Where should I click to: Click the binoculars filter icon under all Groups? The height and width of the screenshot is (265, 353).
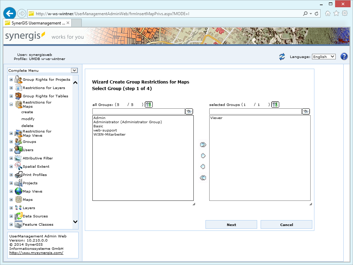(x=189, y=111)
